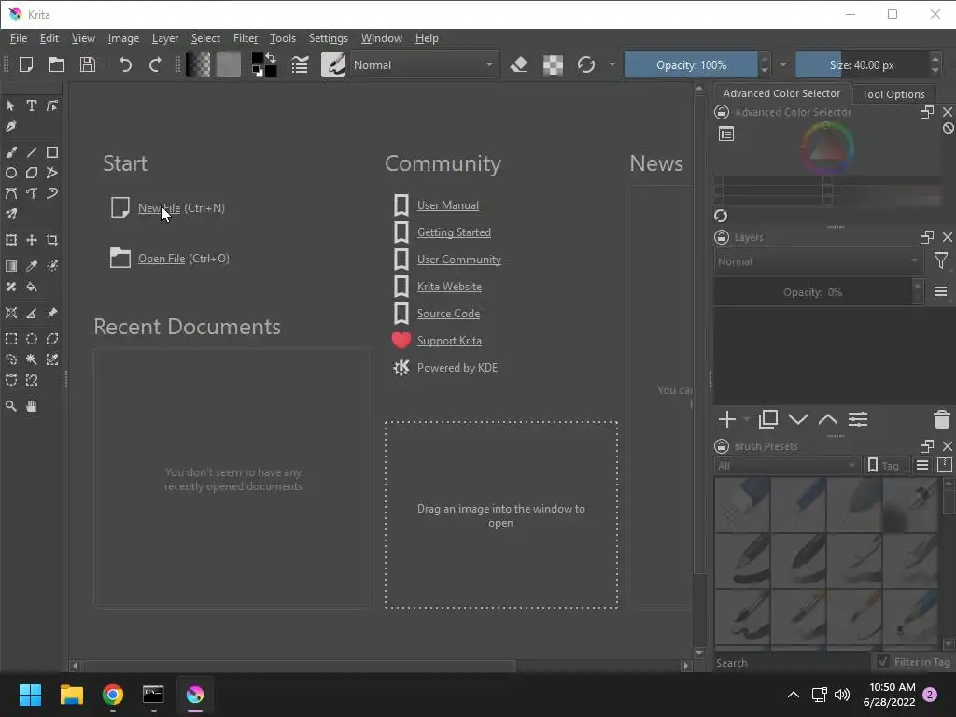Select the Fill bucket tool
956x717 pixels.
(x=32, y=287)
